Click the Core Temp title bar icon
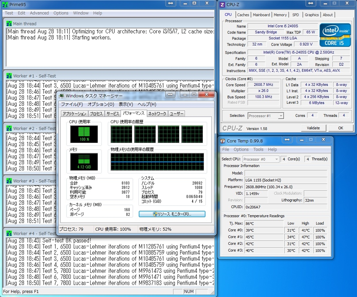Viewport: 357px width, 297px height. pyautogui.click(x=222, y=141)
